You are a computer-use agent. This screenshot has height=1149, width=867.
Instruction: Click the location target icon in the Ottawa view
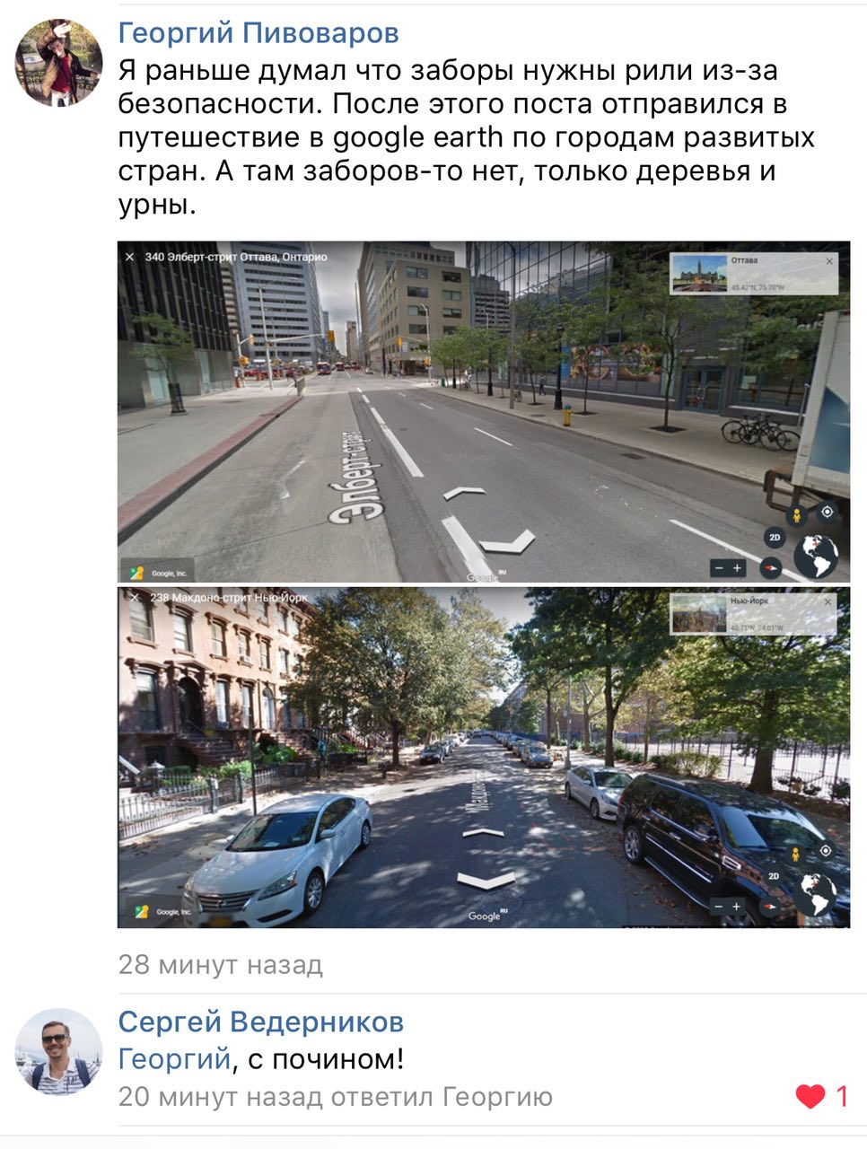tap(827, 512)
